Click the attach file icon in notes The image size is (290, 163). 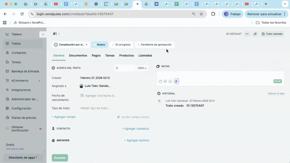coord(160,81)
